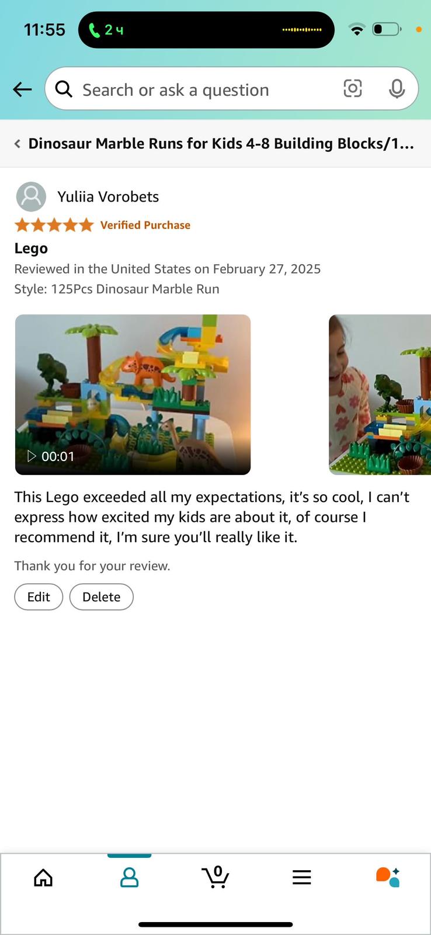Click the Edit review button
Image resolution: width=431 pixels, height=935 pixels.
point(39,597)
